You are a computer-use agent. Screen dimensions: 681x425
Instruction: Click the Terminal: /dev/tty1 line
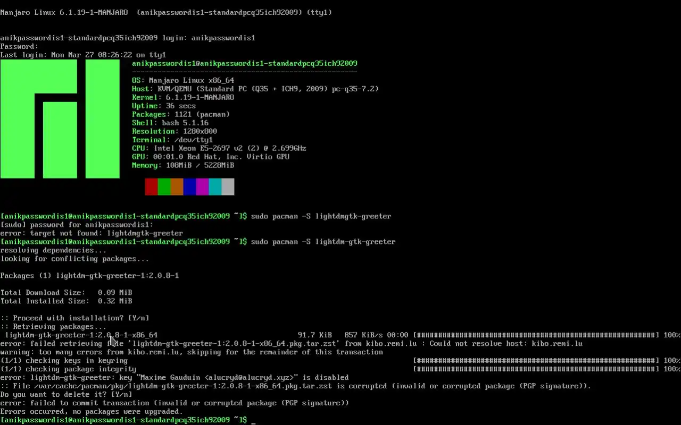pos(172,140)
